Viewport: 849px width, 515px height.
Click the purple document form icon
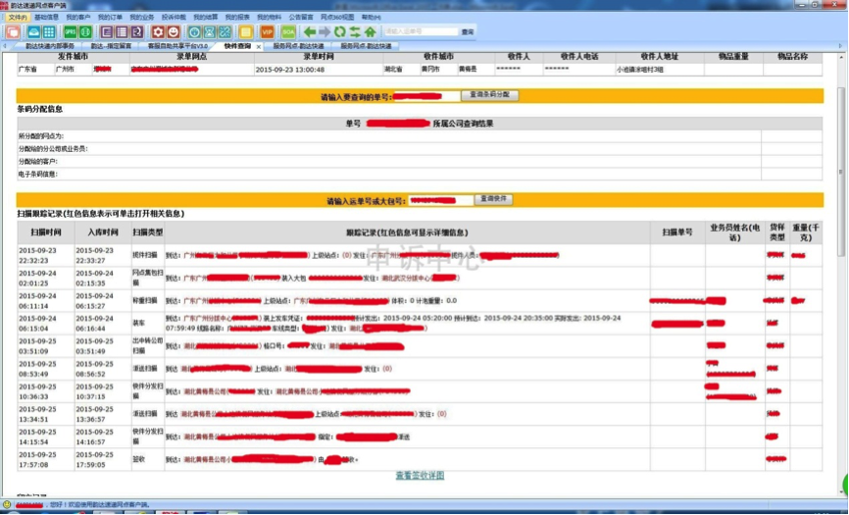click(x=107, y=32)
